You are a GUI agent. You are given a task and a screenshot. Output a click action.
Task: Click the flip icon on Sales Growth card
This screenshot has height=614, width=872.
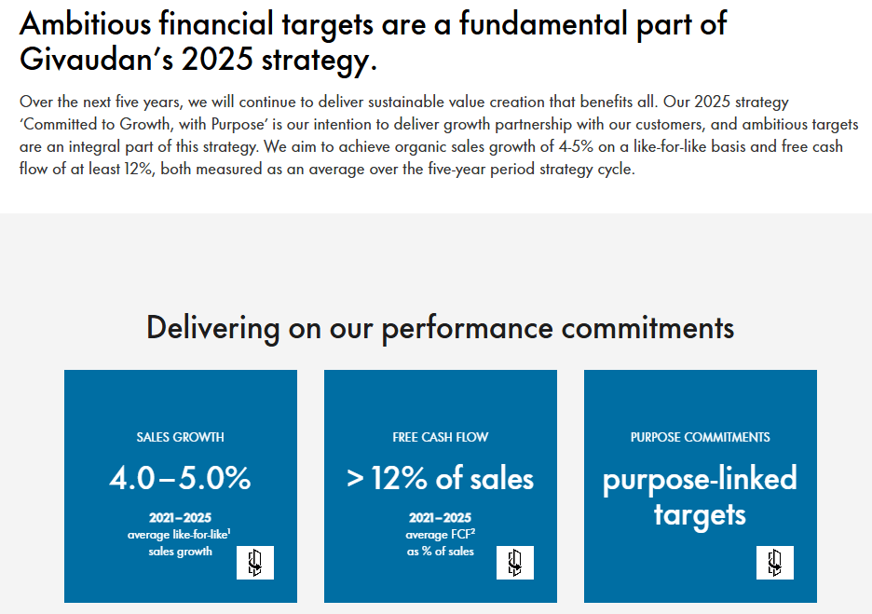255,562
